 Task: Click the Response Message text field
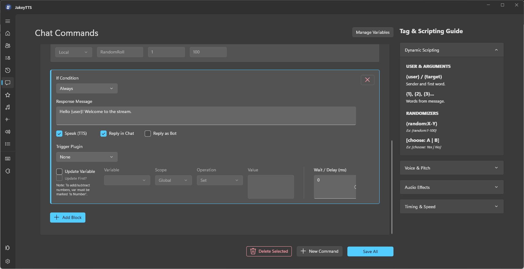tap(206, 116)
